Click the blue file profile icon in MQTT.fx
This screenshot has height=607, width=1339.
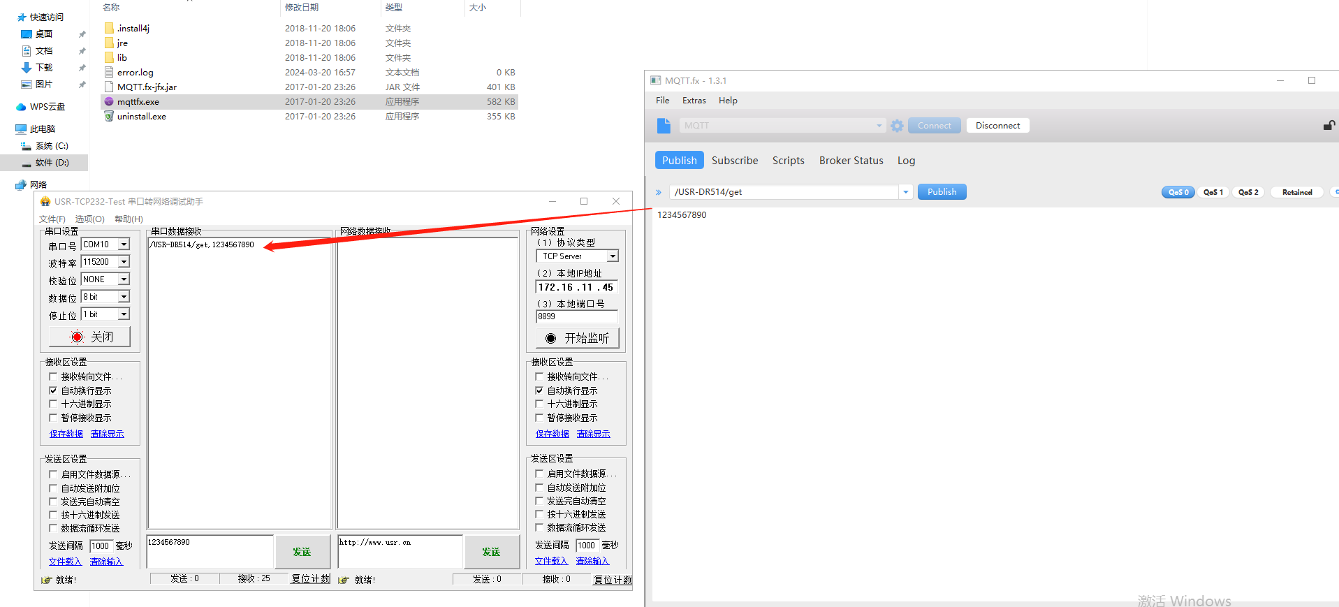(x=664, y=126)
